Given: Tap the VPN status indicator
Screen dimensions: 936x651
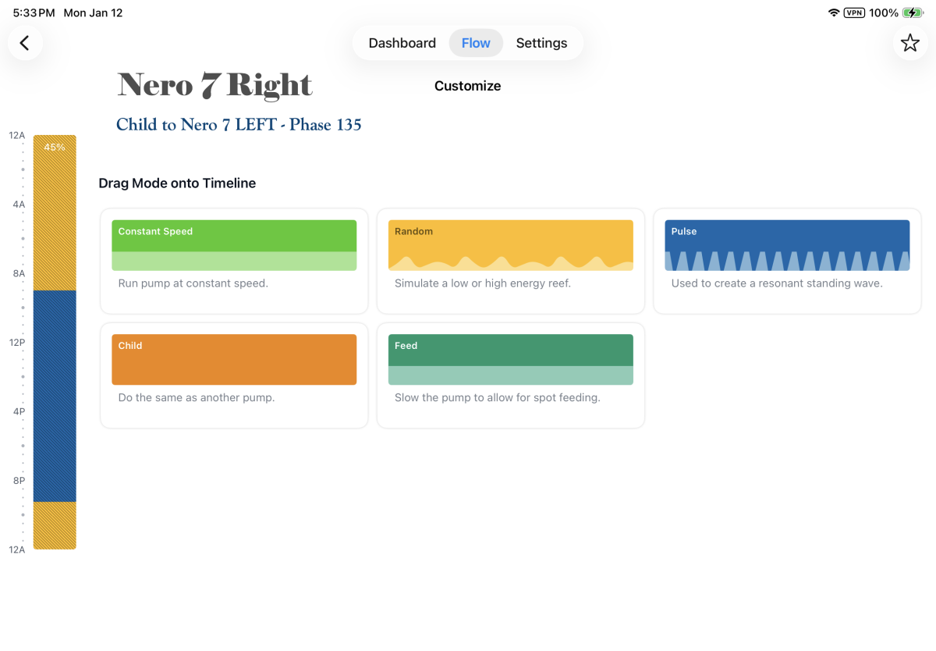Looking at the screenshot, I should point(854,12).
